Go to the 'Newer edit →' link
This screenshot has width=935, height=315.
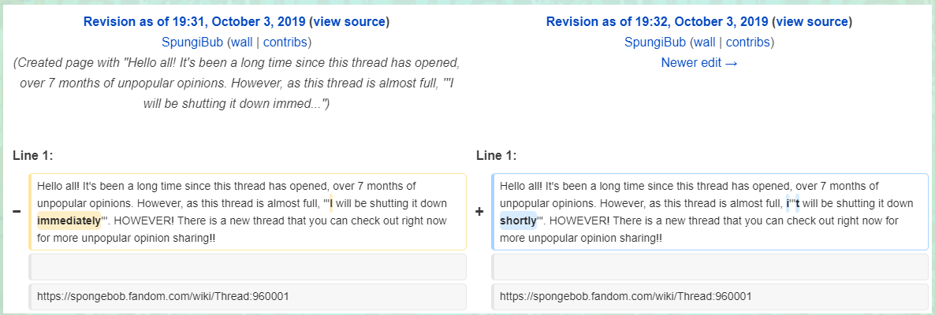click(699, 62)
